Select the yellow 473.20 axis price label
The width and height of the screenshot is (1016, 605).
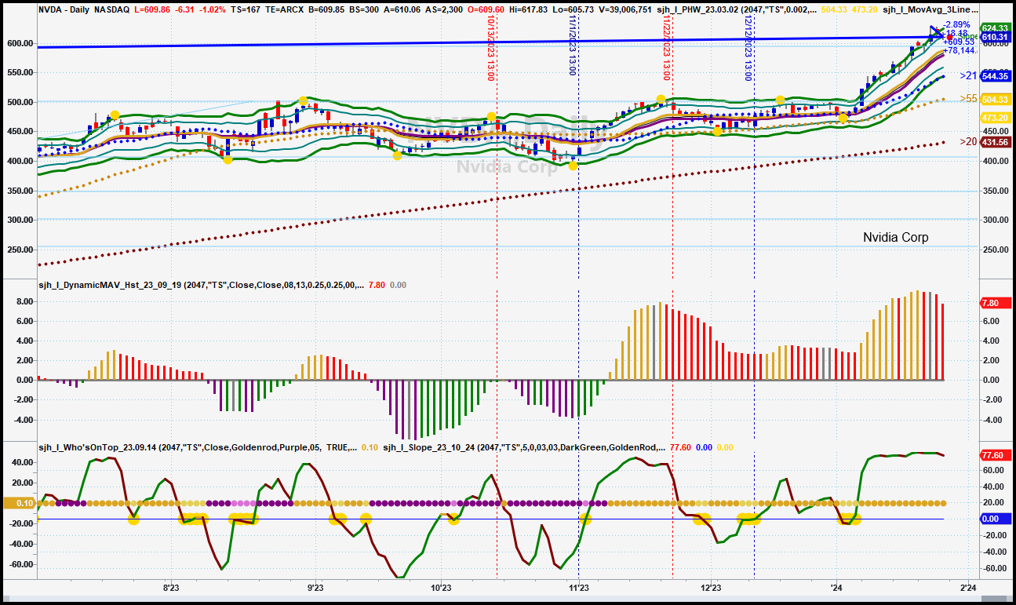(x=995, y=118)
